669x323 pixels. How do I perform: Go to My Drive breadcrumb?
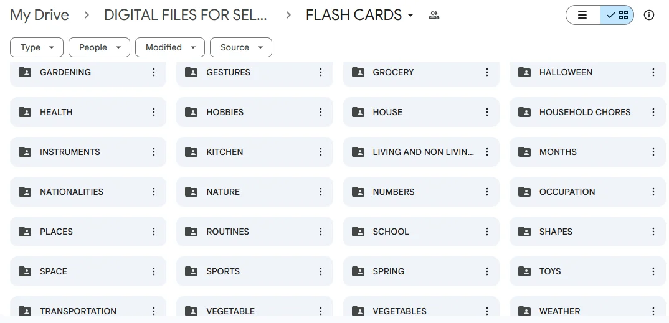39,16
